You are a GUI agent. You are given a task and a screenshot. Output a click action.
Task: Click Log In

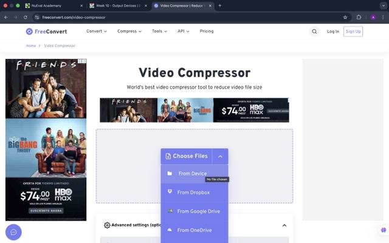(333, 32)
